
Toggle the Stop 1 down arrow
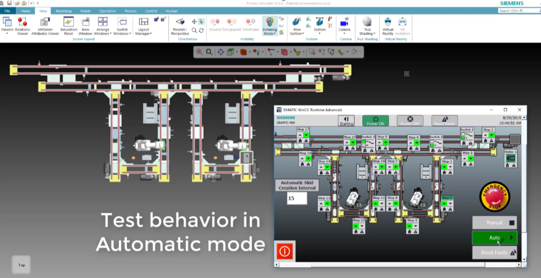coord(491,135)
